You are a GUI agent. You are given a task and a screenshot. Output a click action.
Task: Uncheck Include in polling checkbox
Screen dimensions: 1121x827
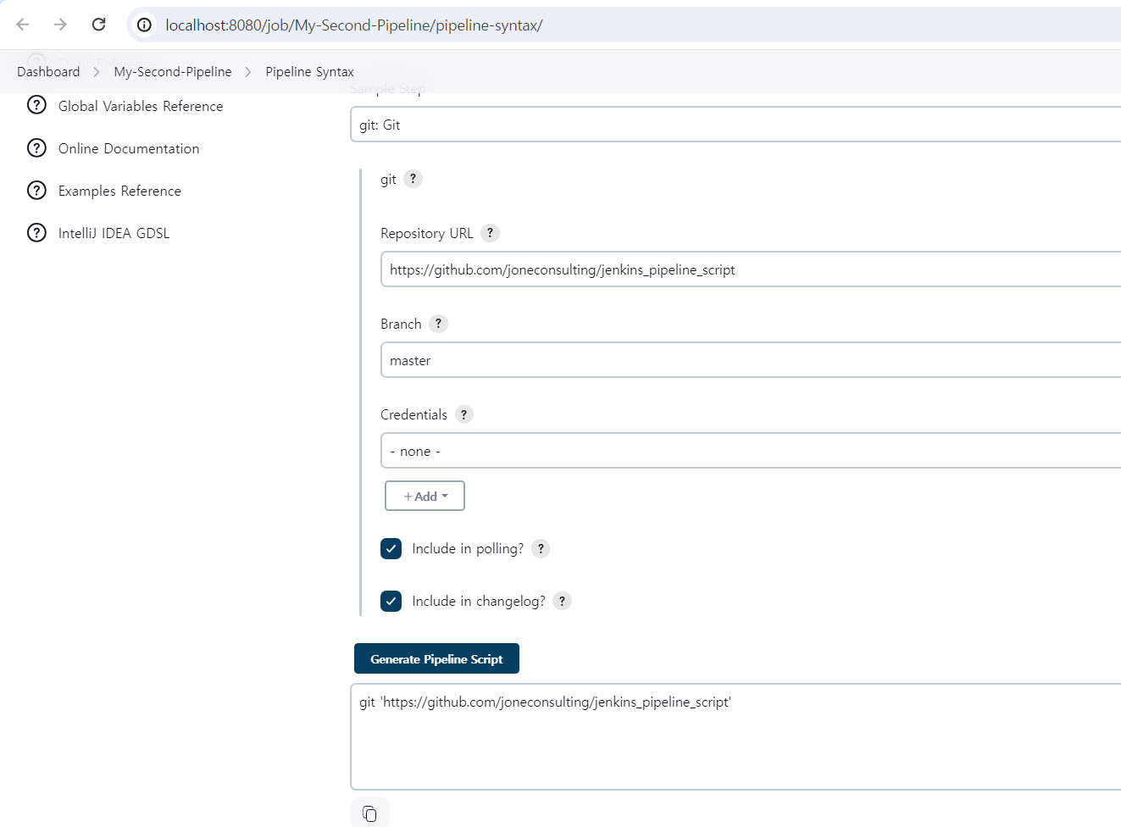click(391, 548)
